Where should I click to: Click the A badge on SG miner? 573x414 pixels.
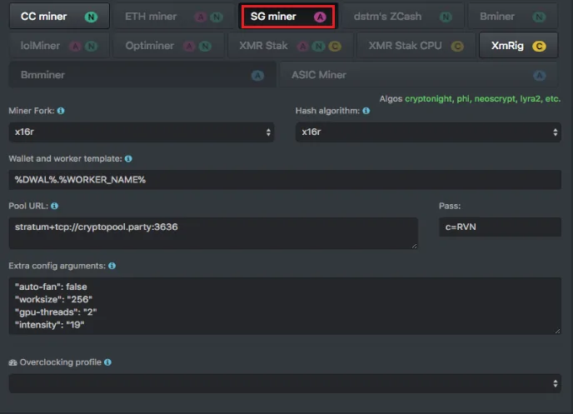[320, 17]
